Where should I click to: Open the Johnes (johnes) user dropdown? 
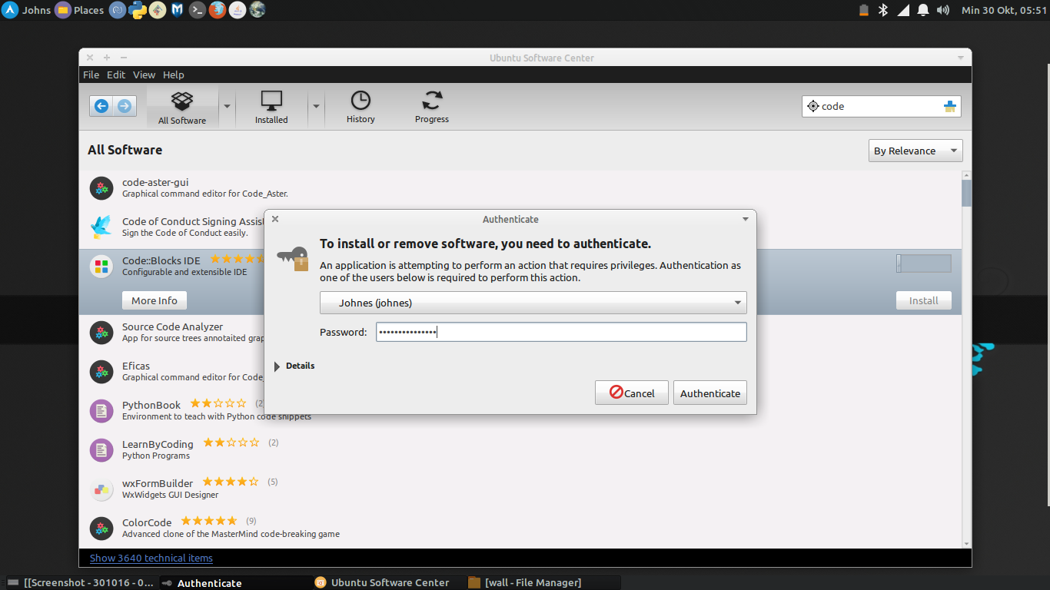pos(533,303)
